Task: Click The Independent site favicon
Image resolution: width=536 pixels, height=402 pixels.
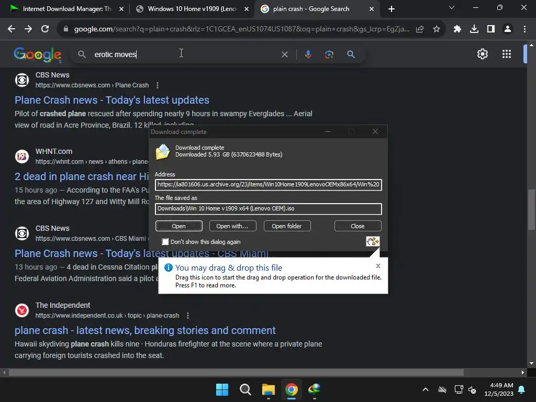Action: [x=22, y=310]
